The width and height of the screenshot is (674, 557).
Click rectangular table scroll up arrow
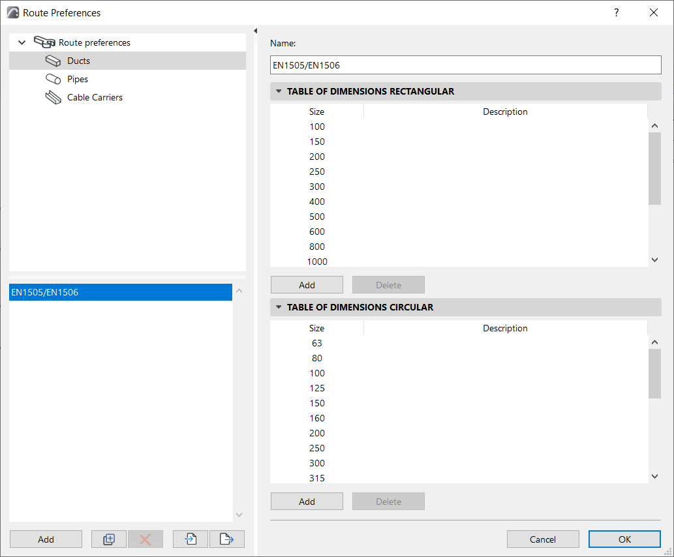click(654, 125)
